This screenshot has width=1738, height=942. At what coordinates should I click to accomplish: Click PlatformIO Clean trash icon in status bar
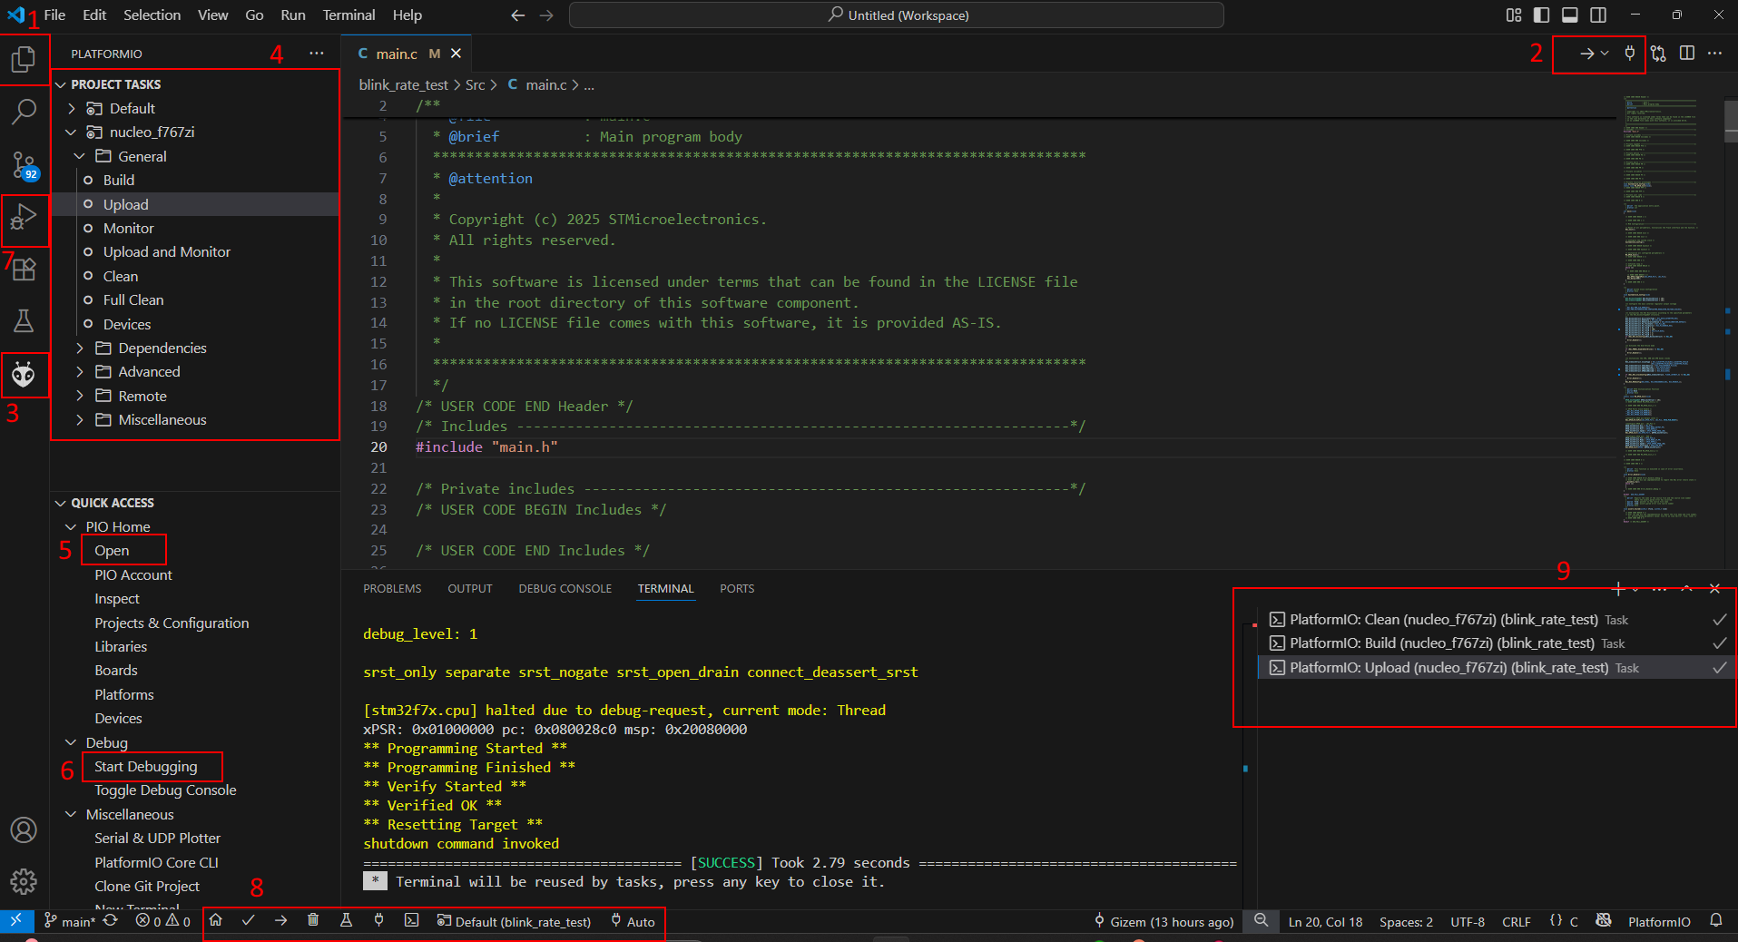[313, 920]
